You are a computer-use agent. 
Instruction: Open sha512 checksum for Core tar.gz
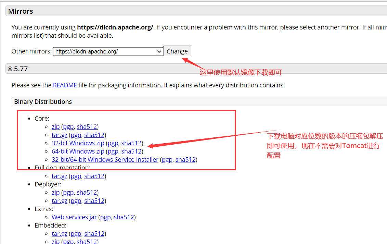pyautogui.click(x=94, y=135)
